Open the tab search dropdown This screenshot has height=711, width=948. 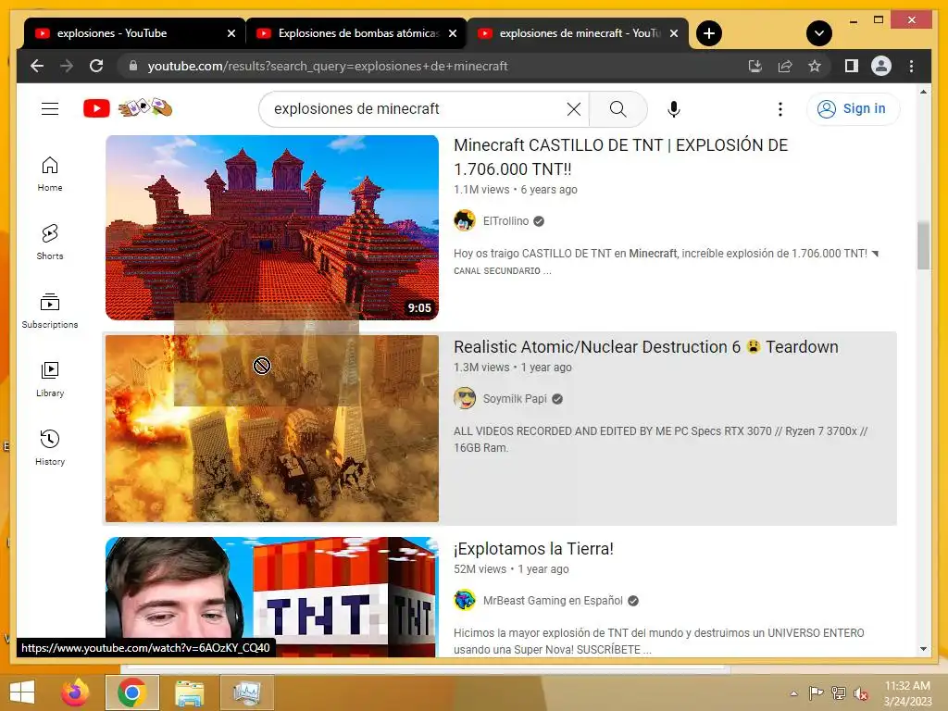point(819,33)
